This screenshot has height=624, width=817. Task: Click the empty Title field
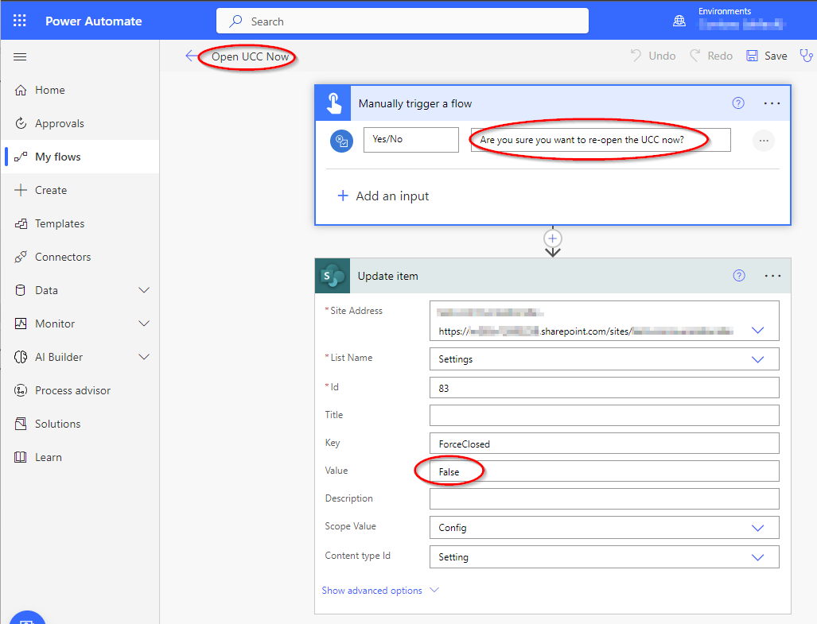[605, 415]
